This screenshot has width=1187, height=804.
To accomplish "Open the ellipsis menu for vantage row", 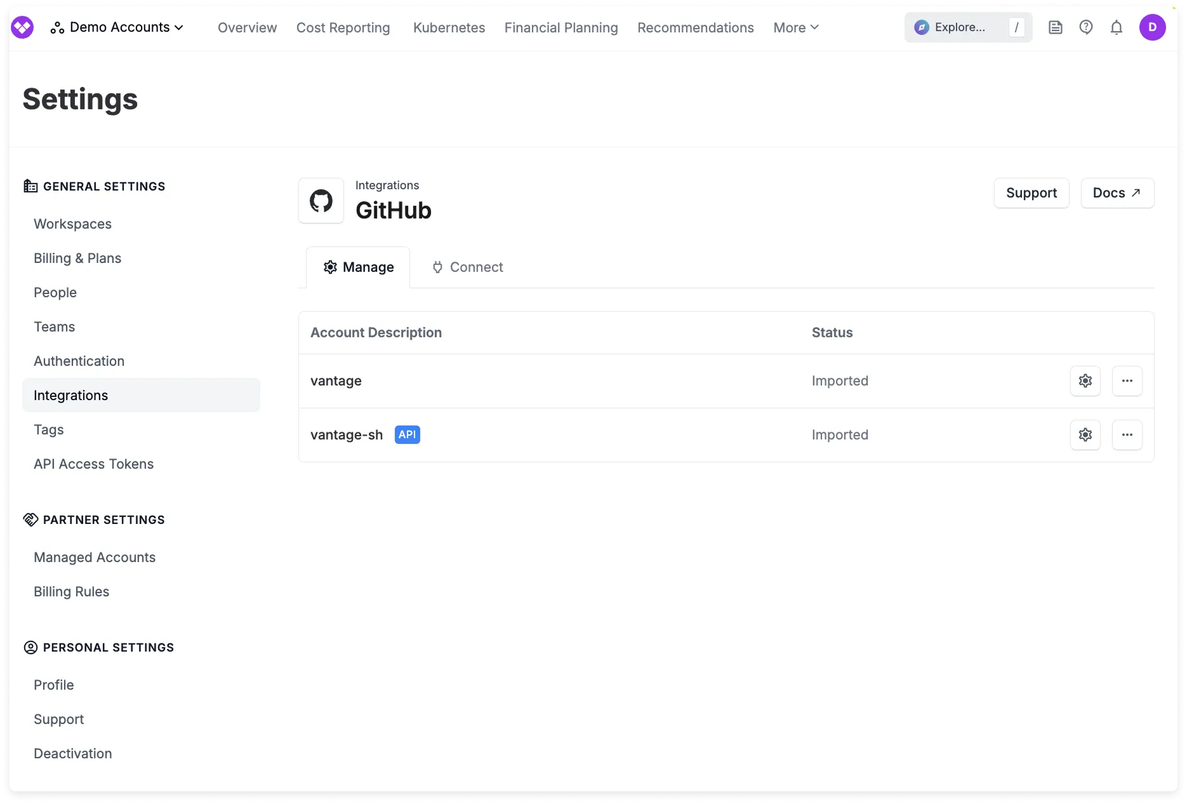I will pyautogui.click(x=1127, y=380).
